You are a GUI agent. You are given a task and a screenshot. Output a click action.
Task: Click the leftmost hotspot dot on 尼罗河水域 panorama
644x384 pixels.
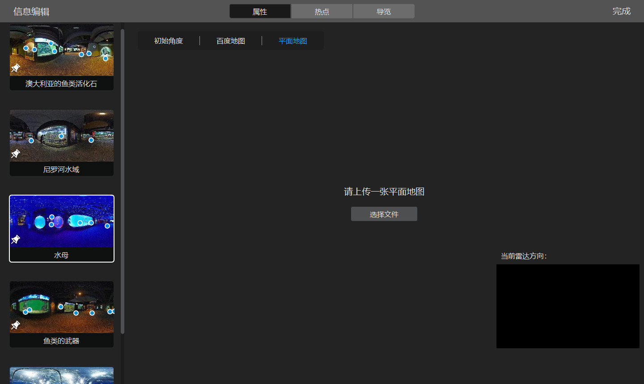tap(31, 141)
